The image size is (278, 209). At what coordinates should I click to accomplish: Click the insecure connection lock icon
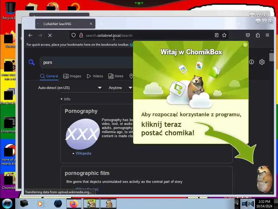tap(81, 35)
